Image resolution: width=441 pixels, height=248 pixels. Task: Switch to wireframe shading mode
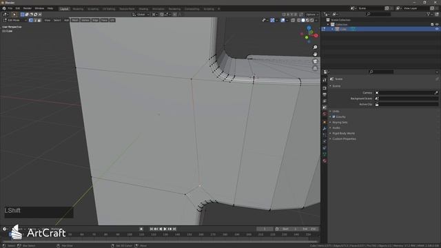click(x=298, y=20)
